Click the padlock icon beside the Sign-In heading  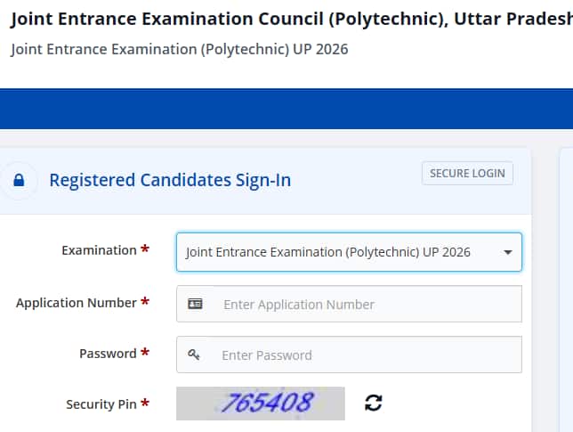tap(20, 180)
